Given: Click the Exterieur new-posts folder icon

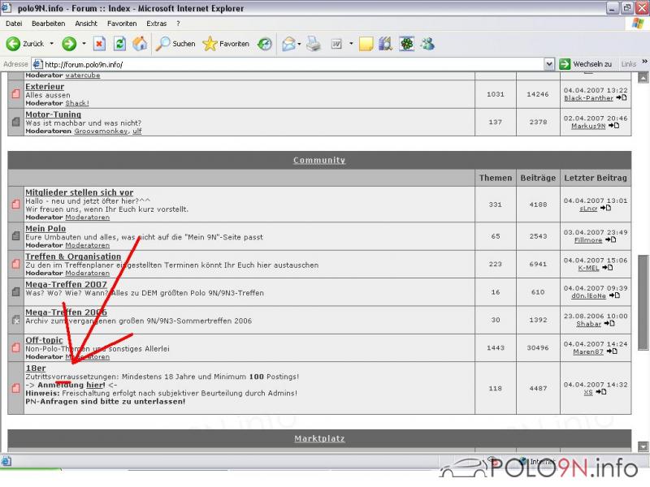Looking at the screenshot, I should tap(15, 94).
